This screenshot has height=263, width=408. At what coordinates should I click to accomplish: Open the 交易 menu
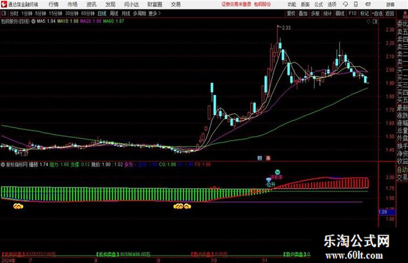click(176, 4)
